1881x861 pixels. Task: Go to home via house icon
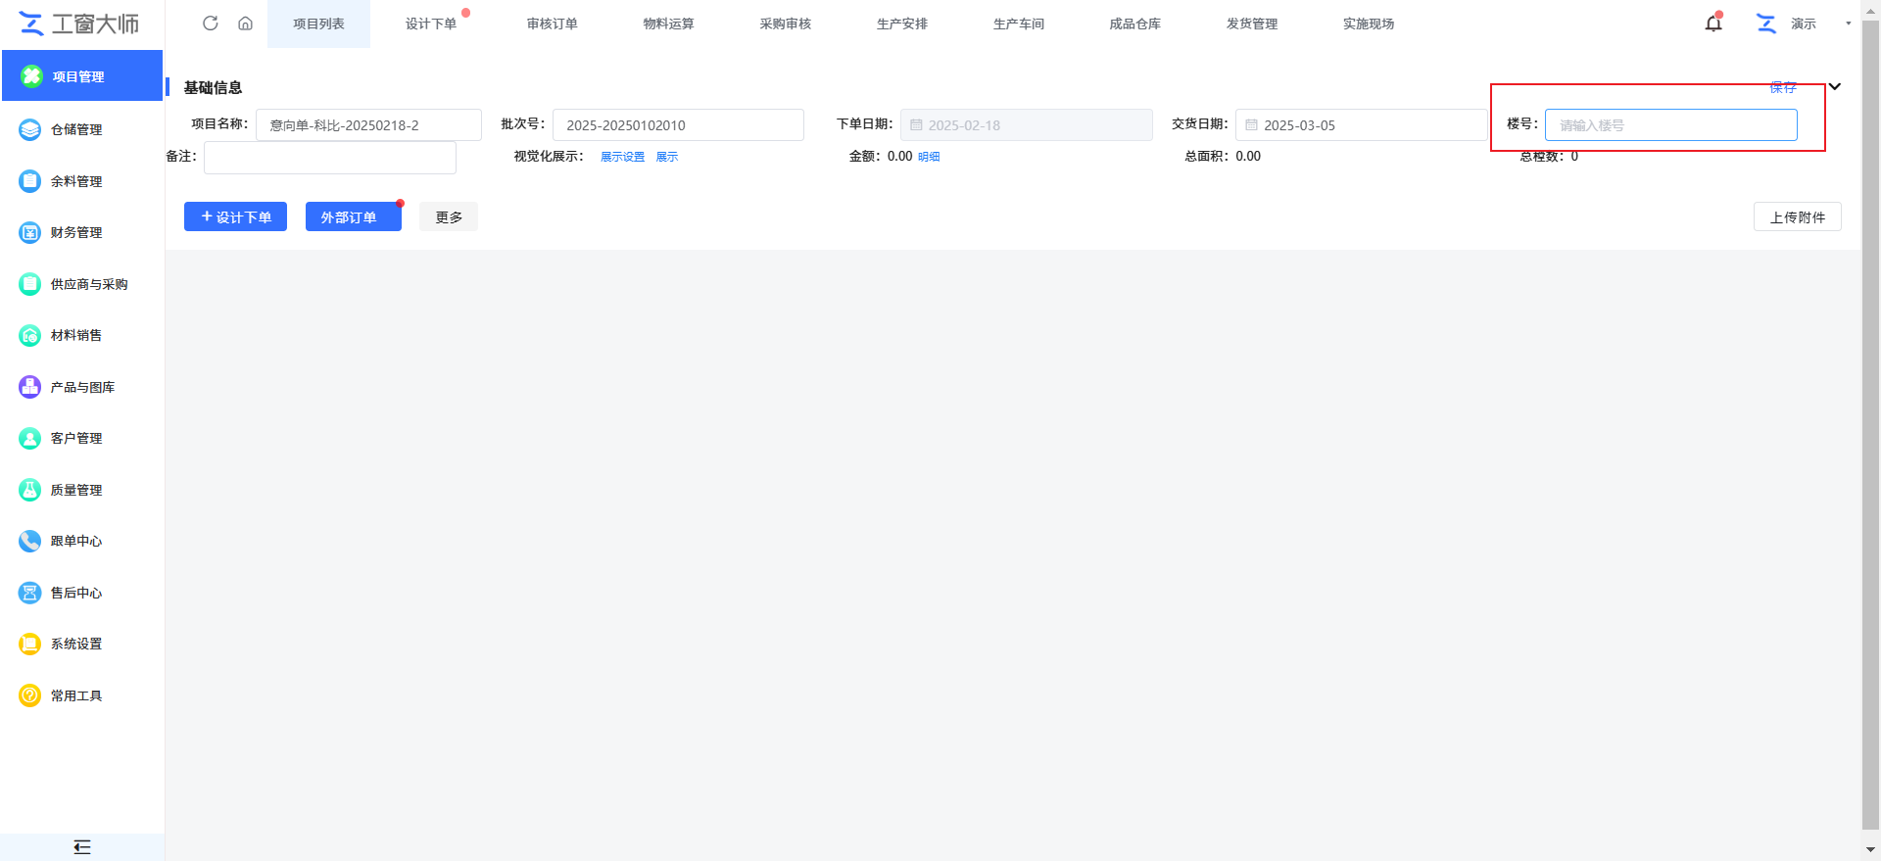(245, 24)
